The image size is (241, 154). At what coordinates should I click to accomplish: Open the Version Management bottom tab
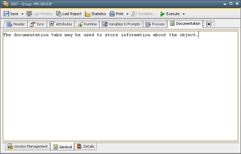[28, 147]
